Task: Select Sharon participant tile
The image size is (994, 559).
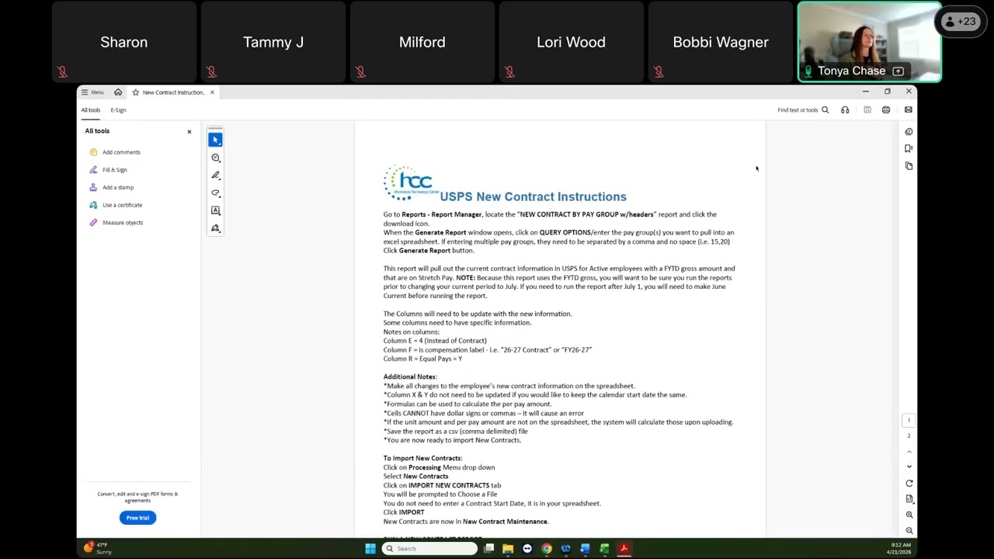Action: 124,42
